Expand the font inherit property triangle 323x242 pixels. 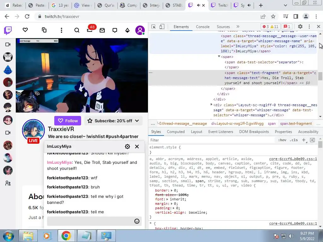point(167,199)
